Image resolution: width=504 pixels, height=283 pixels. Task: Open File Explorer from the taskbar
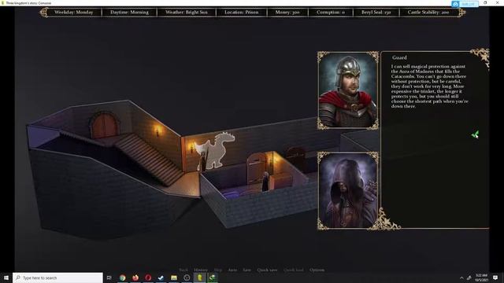[x=174, y=277]
